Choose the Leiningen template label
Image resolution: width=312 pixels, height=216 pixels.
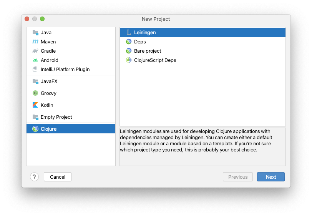(145, 32)
